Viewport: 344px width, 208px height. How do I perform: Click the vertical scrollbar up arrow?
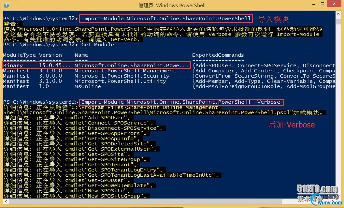338,14
